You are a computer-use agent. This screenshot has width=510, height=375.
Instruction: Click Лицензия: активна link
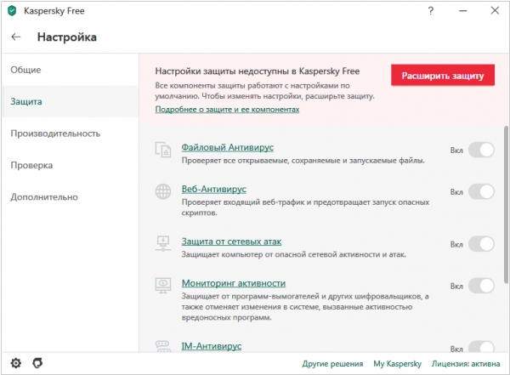[466, 364]
